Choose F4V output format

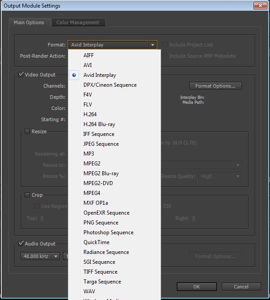click(x=114, y=95)
